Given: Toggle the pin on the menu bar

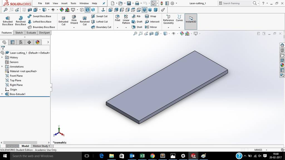Looking at the screenshot, I should (104, 3).
